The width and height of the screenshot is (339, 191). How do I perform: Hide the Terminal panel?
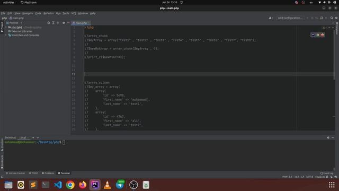[333, 138]
